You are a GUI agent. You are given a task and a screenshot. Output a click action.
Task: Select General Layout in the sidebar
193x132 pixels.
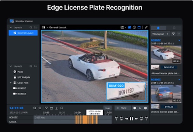[24, 33]
